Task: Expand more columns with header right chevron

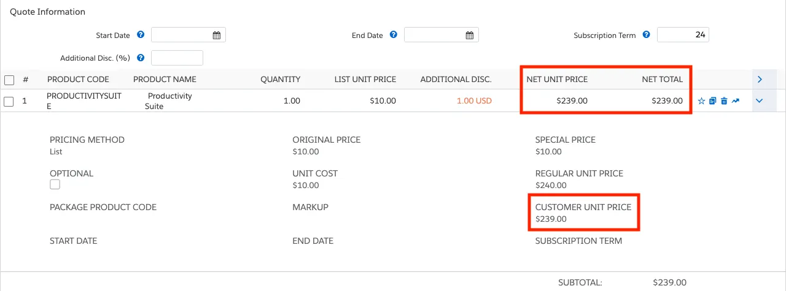Action: pos(760,79)
